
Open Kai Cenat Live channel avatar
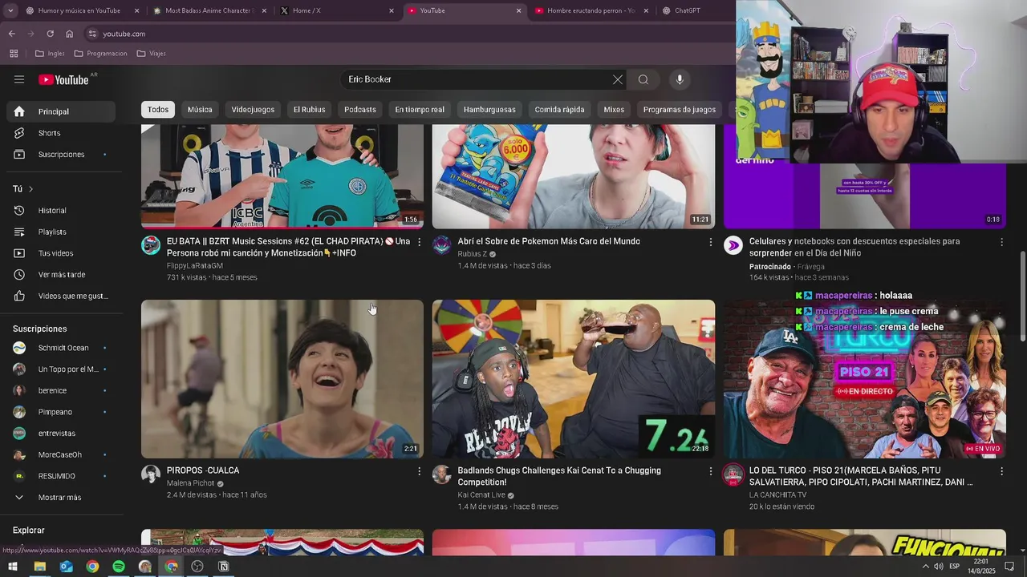pos(442,474)
